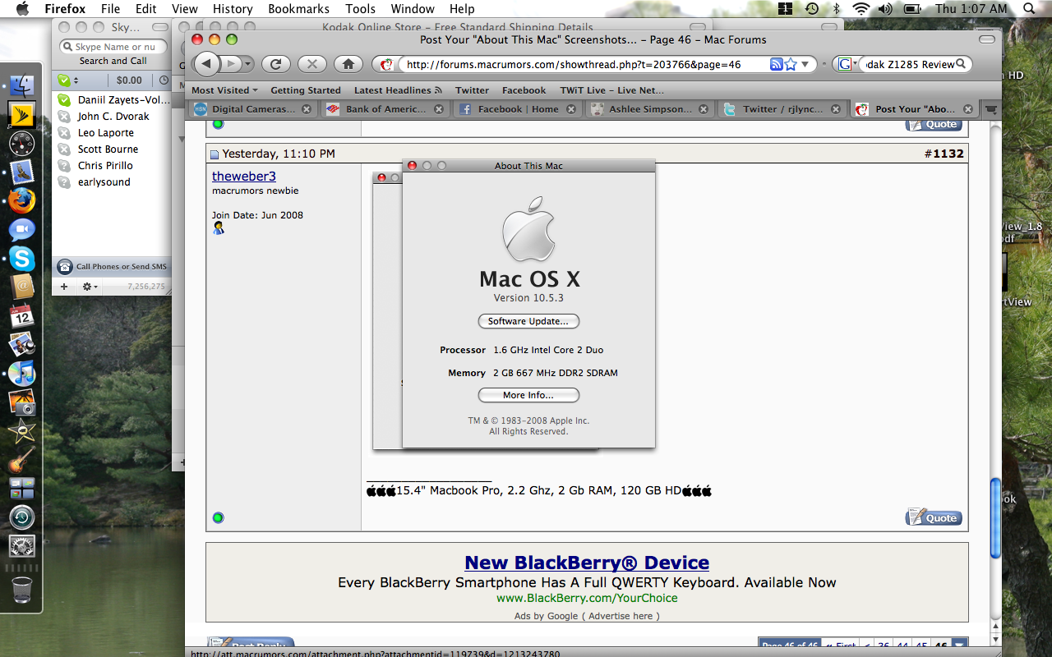Open iTunes from the Dock
The image size is (1052, 657).
22,374
